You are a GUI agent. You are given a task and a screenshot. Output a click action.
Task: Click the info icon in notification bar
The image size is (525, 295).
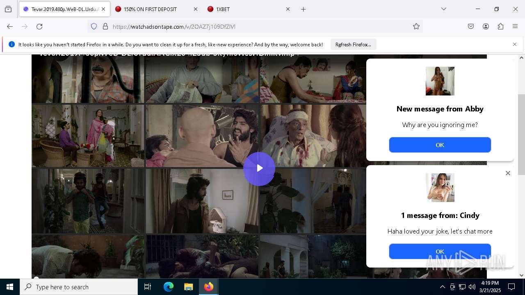coord(11,44)
